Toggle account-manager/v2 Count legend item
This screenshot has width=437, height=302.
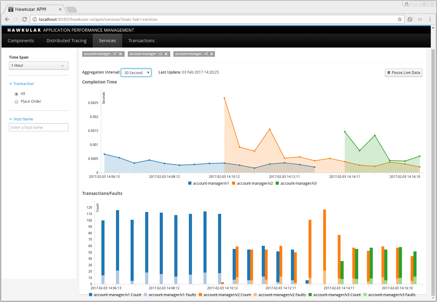(x=225, y=295)
